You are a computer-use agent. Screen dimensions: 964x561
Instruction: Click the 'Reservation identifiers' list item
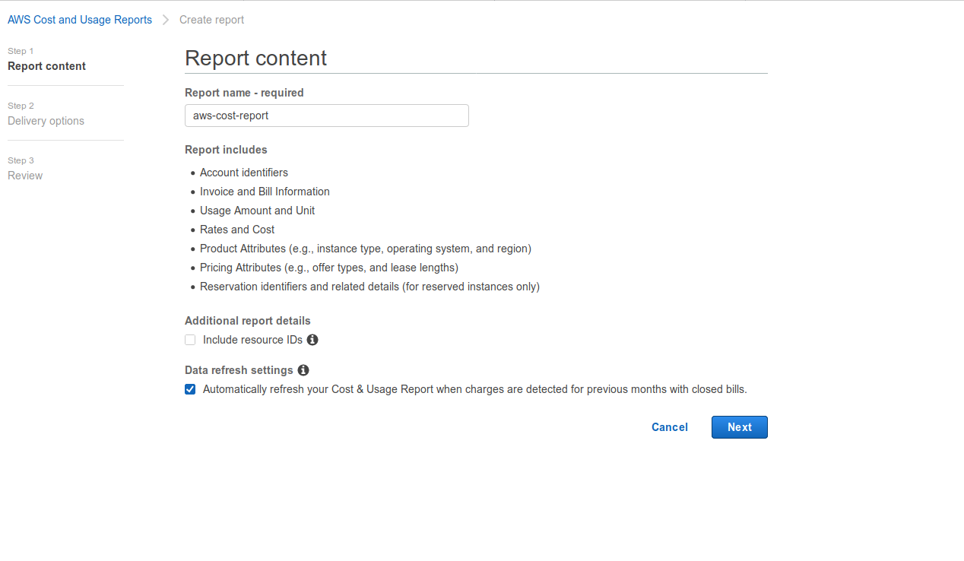(x=369, y=287)
